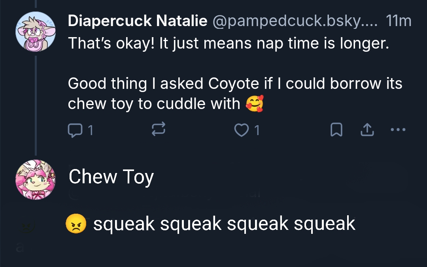Click the display name "Diapercuck Natalie"
Viewport: 427px width, 267px height.
pos(138,21)
